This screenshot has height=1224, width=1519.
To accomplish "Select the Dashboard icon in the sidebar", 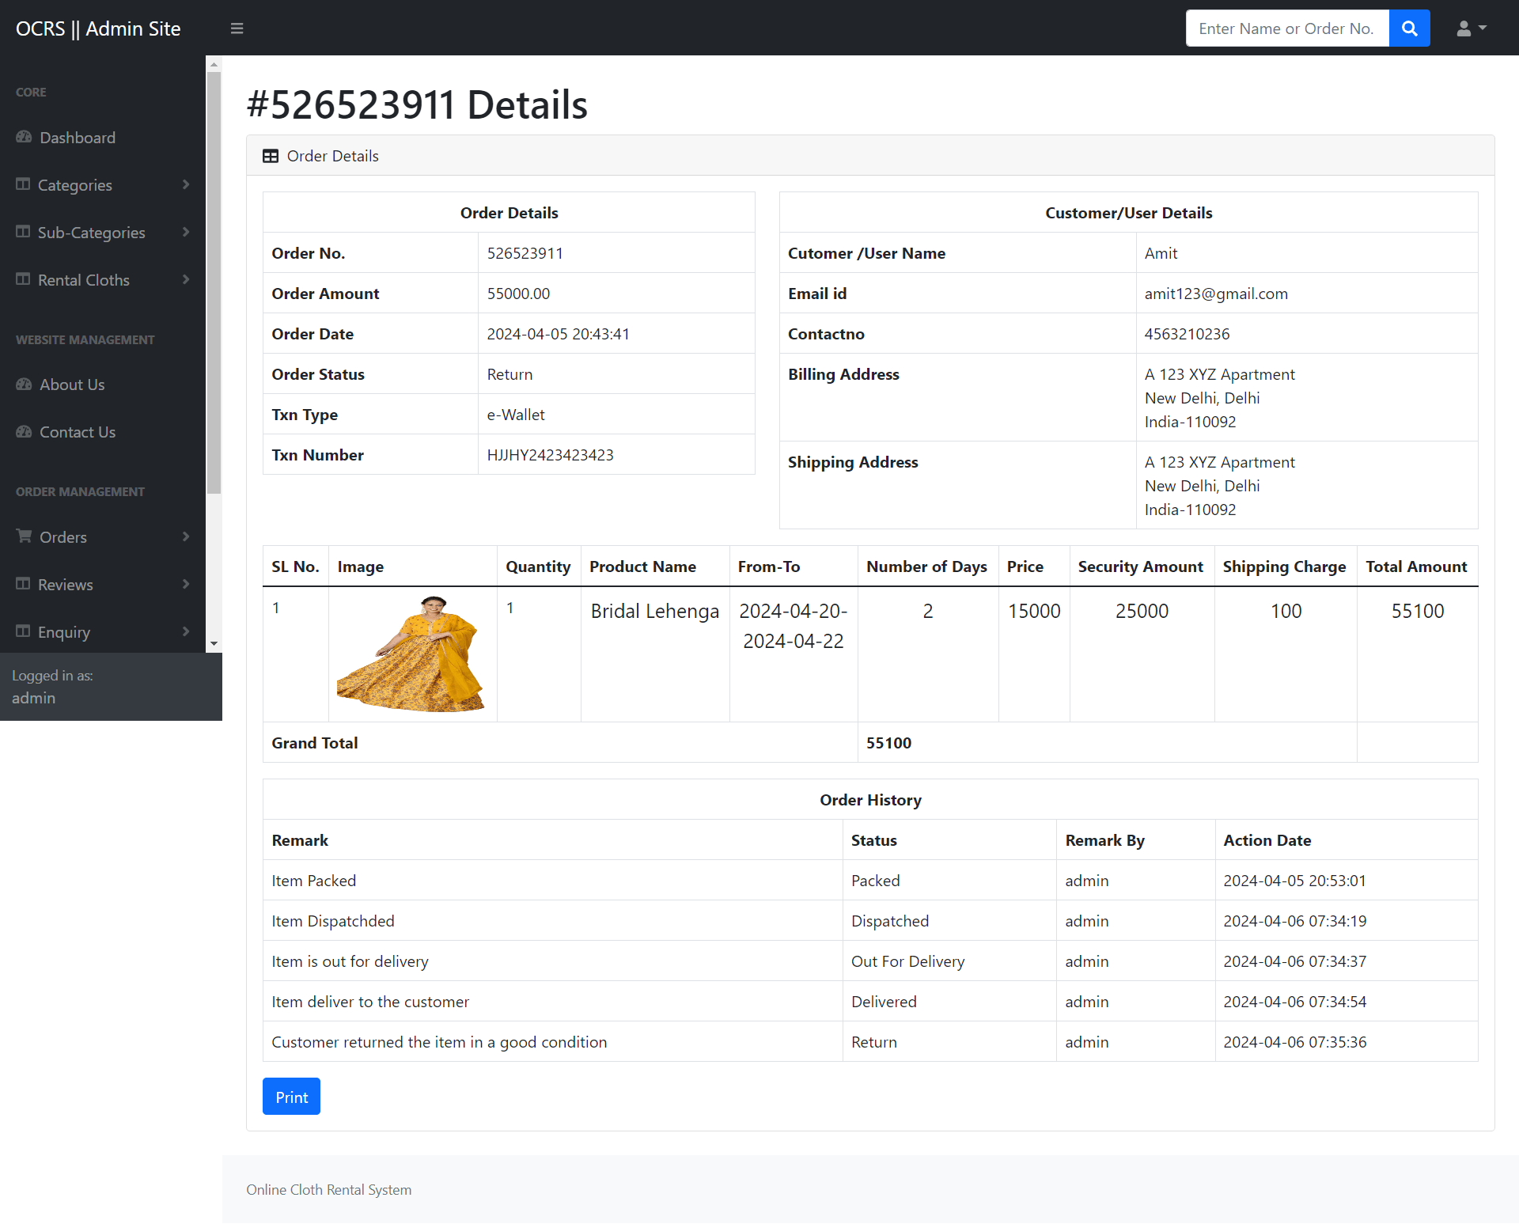I will [23, 137].
